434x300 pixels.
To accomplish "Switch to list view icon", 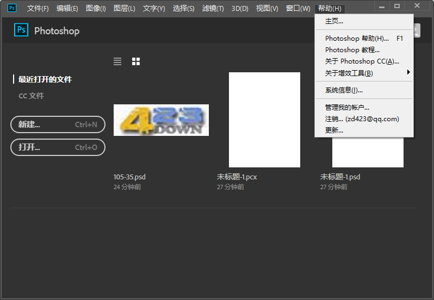I will pyautogui.click(x=117, y=61).
